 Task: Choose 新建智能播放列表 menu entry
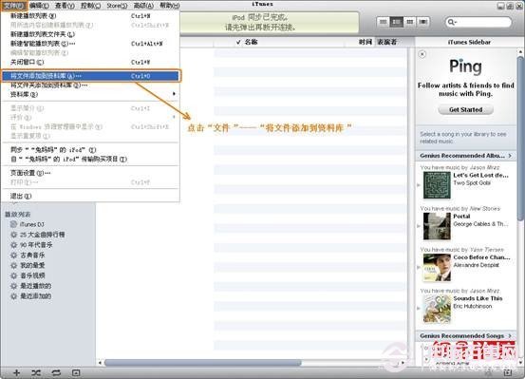point(90,44)
